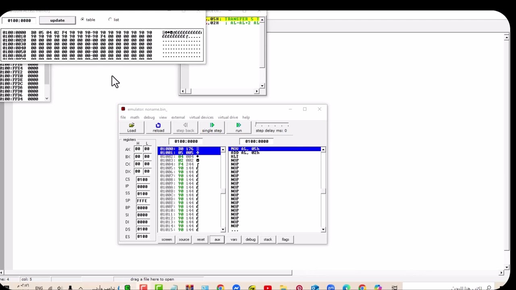The height and width of the screenshot is (290, 516).
Task: Click the AX low byte register field
Action: click(147, 149)
